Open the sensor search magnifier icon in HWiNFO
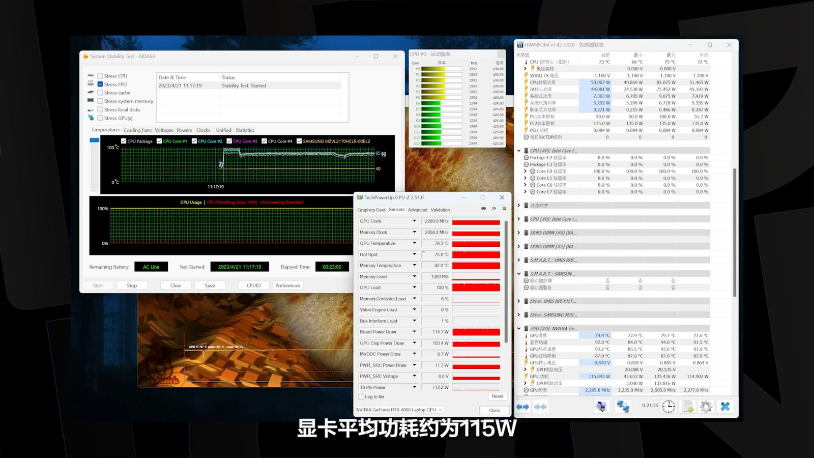The height and width of the screenshot is (458, 814). (x=601, y=406)
